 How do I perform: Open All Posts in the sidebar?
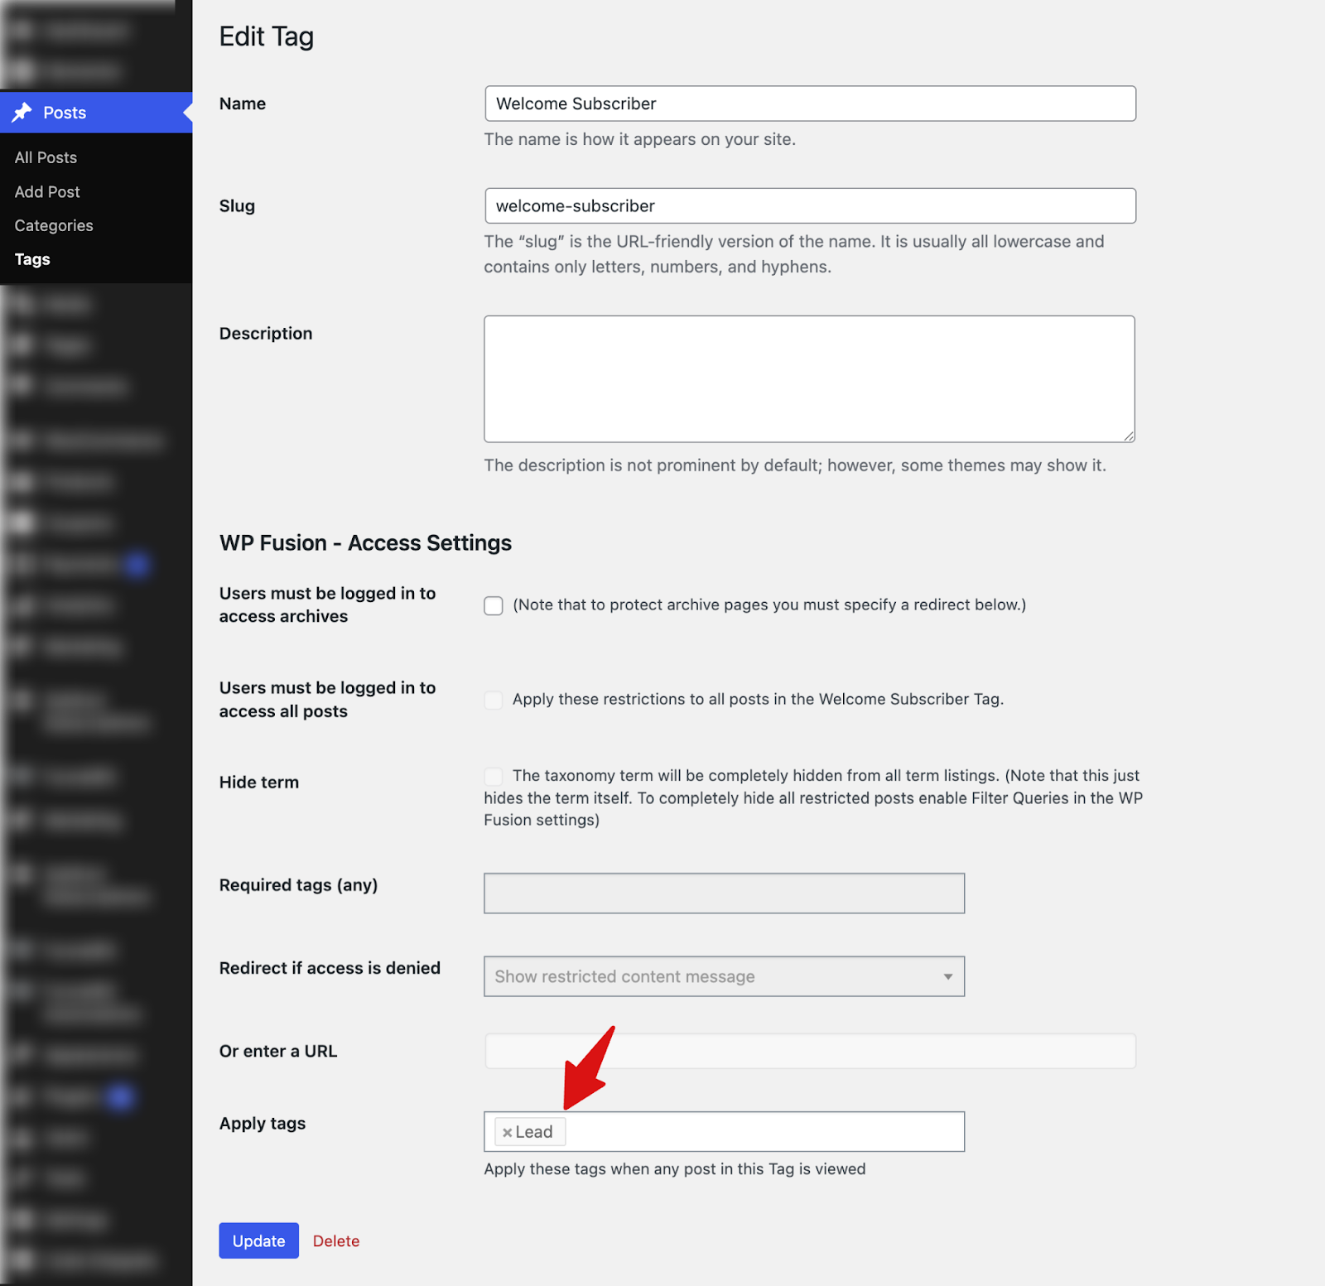tap(46, 157)
